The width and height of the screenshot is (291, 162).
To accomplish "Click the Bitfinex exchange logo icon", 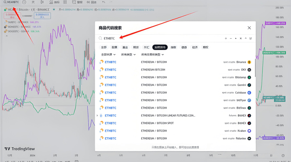I will [249, 108].
